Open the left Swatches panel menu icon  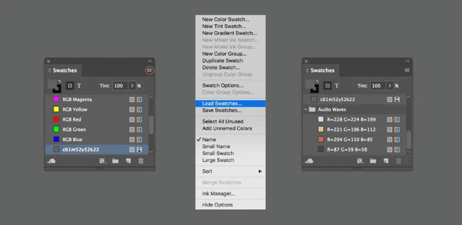pyautogui.click(x=150, y=70)
